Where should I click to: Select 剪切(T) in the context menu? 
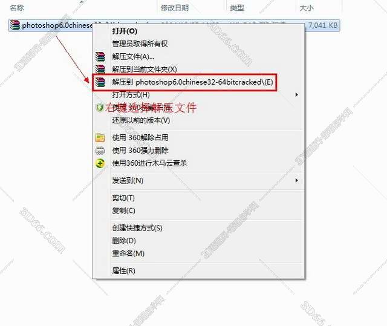(x=123, y=198)
